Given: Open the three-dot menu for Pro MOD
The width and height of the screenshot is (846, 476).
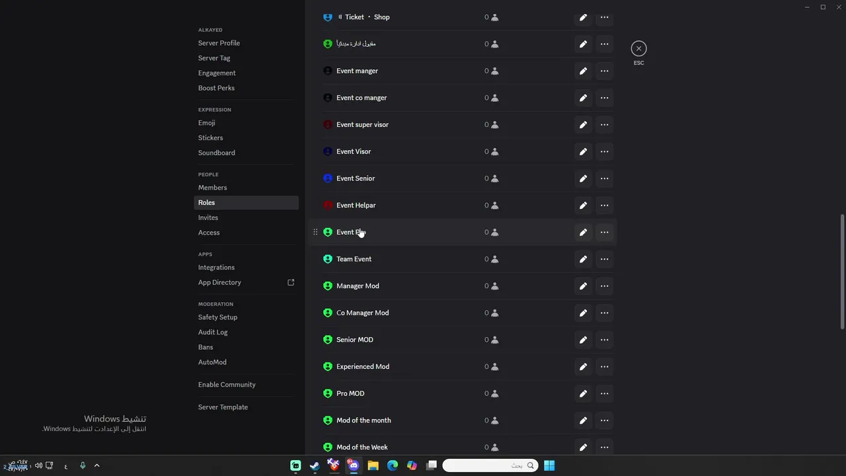Looking at the screenshot, I should coord(604,393).
